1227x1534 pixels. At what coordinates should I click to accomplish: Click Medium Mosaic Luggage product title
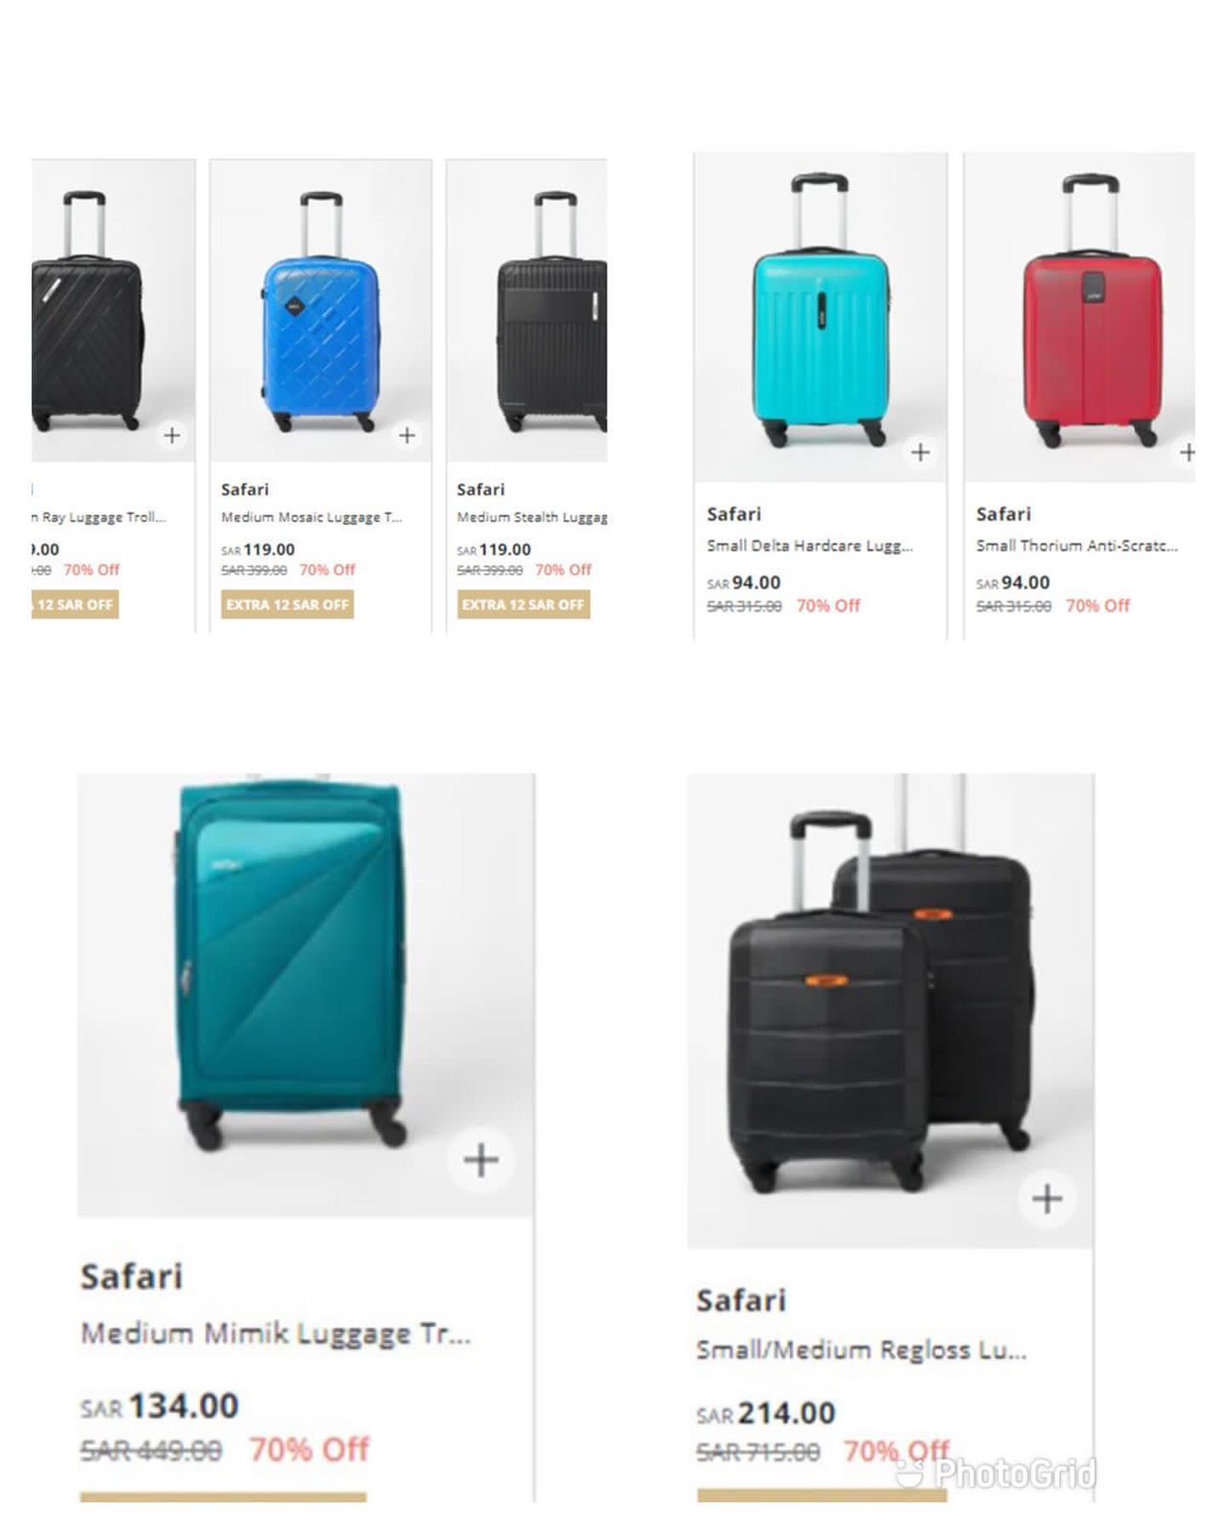[x=311, y=517]
